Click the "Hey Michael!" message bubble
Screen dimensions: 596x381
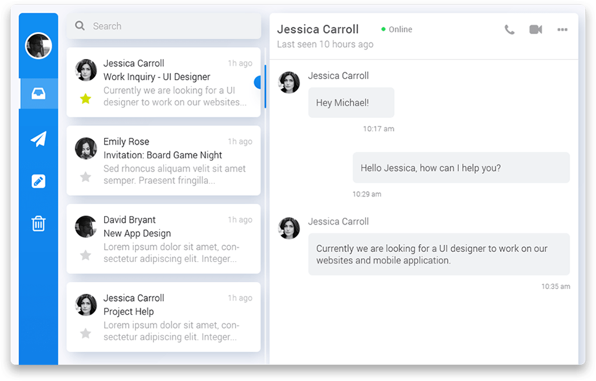click(351, 103)
